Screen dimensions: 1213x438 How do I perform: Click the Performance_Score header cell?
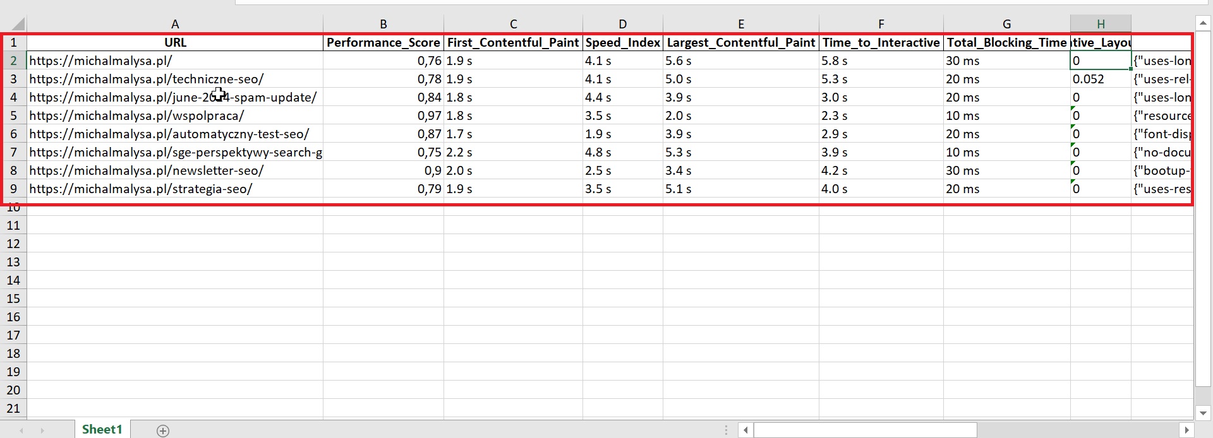click(x=383, y=42)
